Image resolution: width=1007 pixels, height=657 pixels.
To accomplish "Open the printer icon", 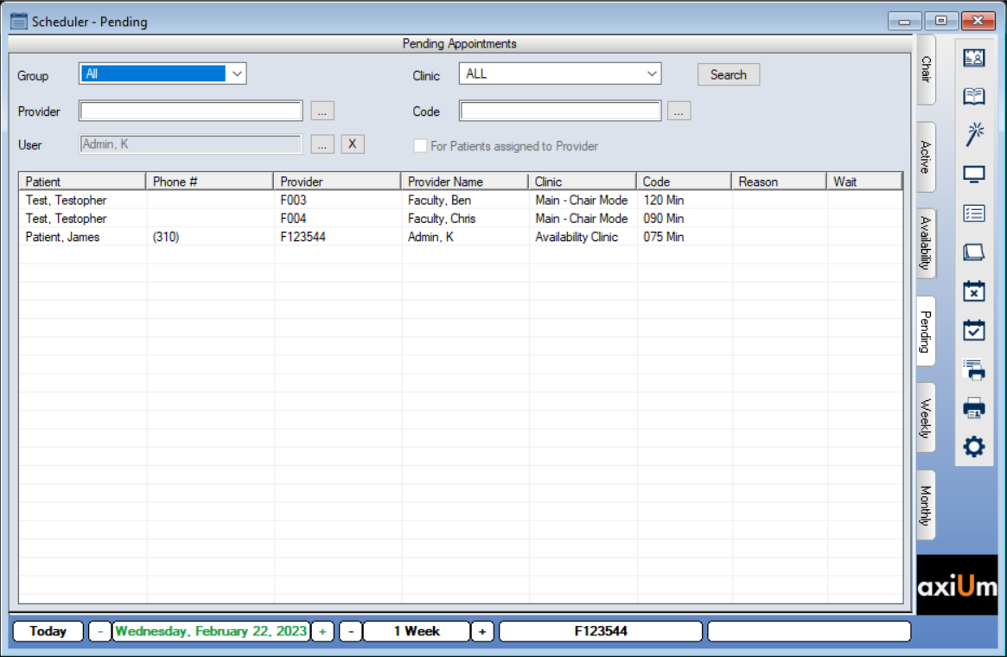I will [973, 408].
